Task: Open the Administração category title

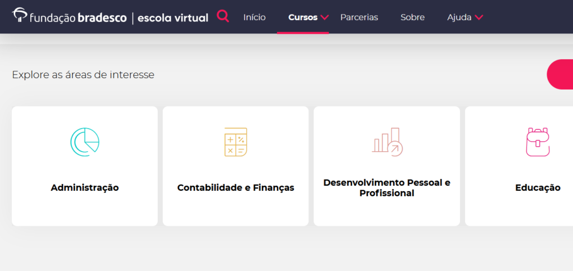Action: (85, 188)
